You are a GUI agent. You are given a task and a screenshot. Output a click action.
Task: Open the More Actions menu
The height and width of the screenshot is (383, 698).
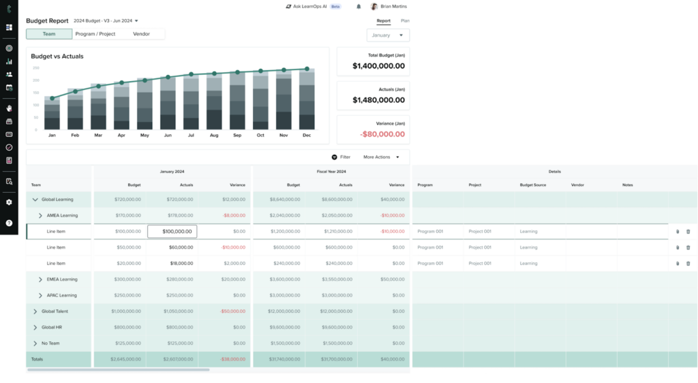[381, 157]
